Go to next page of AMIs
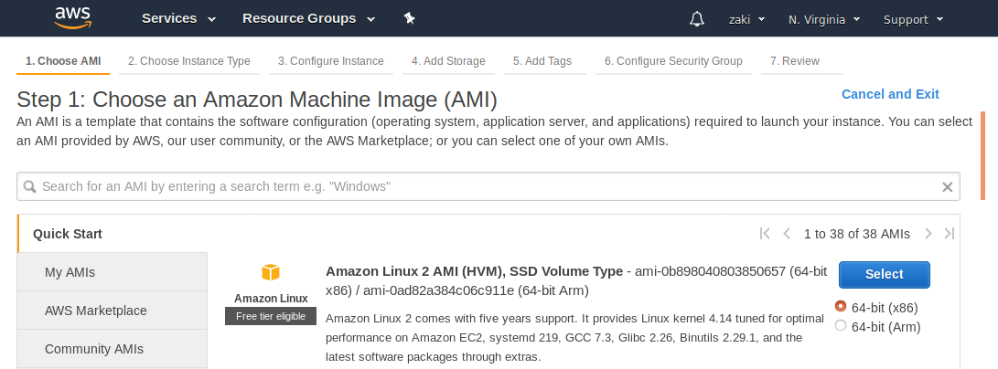This screenshot has height=369, width=998. (928, 234)
